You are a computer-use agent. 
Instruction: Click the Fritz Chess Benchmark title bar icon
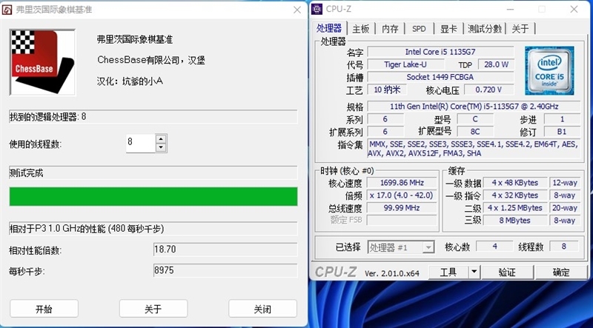point(7,10)
